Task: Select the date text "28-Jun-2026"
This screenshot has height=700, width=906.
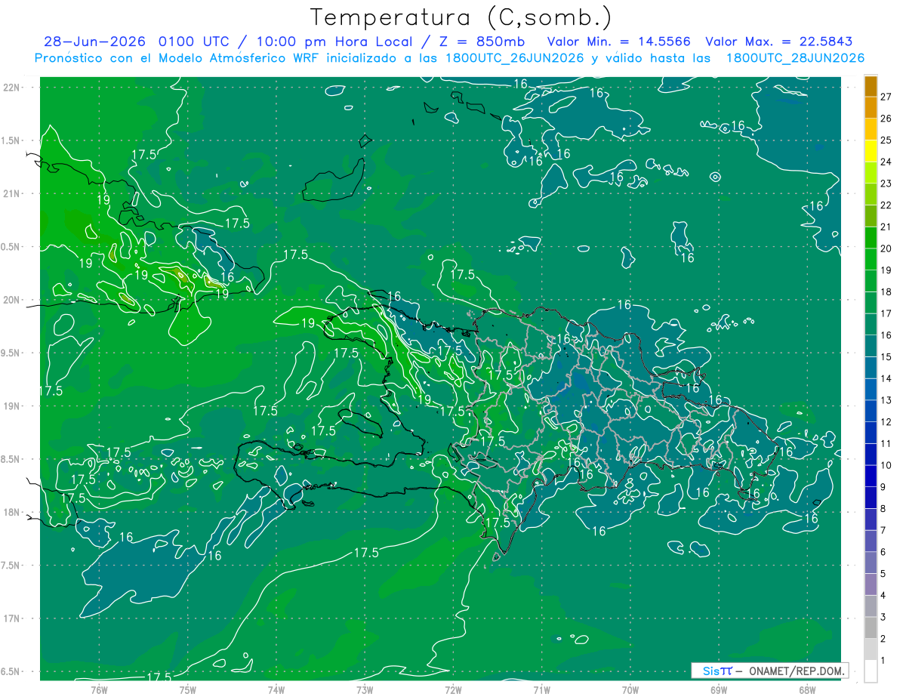Action: (x=94, y=42)
